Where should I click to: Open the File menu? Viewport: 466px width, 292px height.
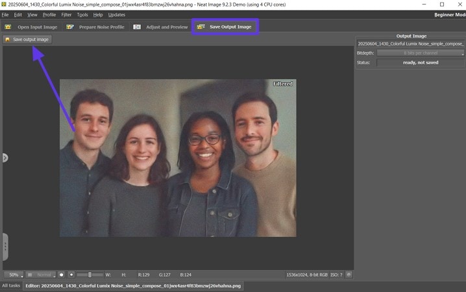5,15
